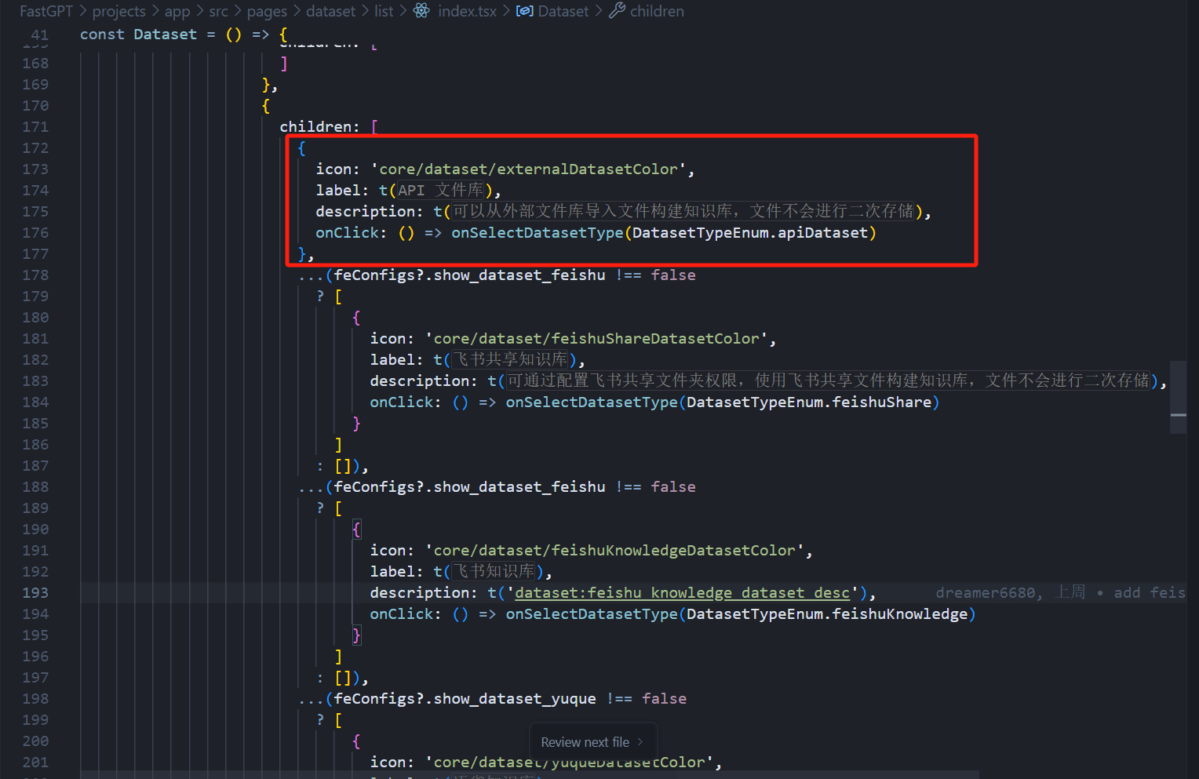Follow the dataset:feishu_knowledge_dataset_desc link
Image resolution: width=1199 pixels, height=779 pixels.
click(682, 593)
